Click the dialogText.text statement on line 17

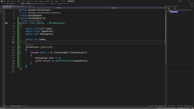tap(48, 58)
